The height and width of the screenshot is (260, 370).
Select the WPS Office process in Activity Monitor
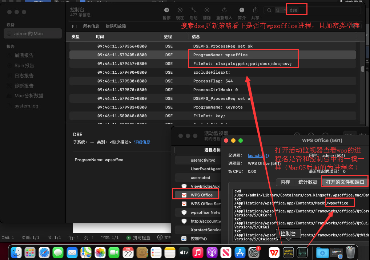click(197, 195)
